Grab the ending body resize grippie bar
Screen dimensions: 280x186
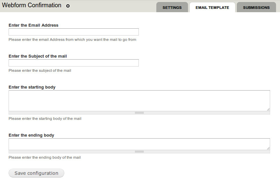tap(139, 152)
